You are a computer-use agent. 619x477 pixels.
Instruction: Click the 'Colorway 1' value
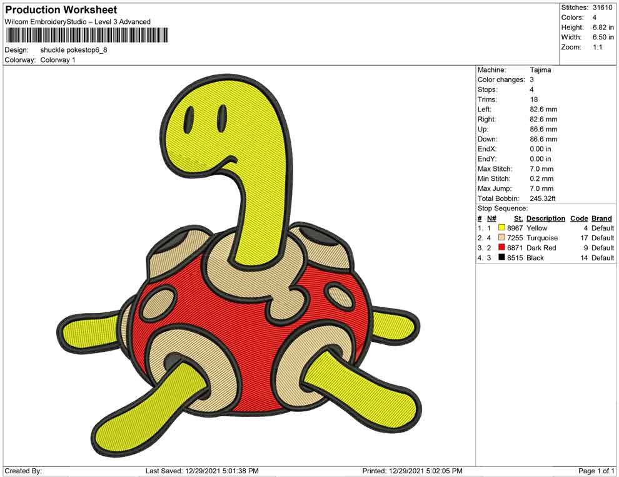coord(58,60)
